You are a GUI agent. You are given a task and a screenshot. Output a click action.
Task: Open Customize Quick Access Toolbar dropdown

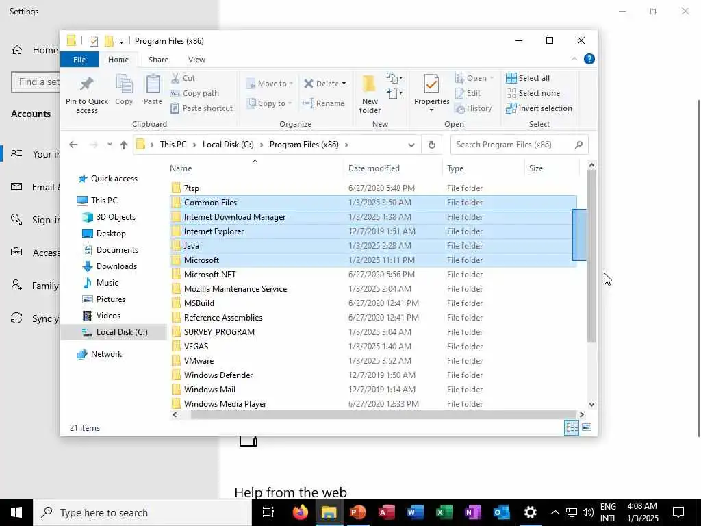(121, 41)
